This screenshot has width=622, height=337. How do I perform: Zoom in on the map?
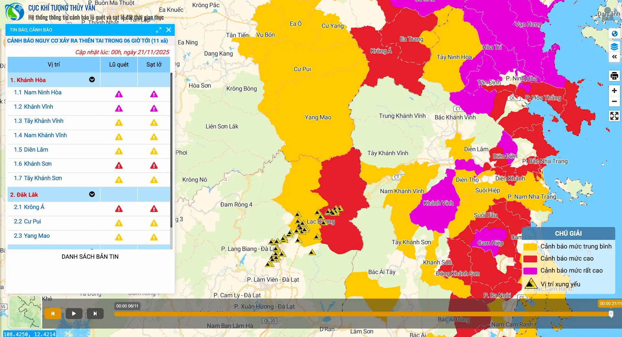[x=614, y=91]
